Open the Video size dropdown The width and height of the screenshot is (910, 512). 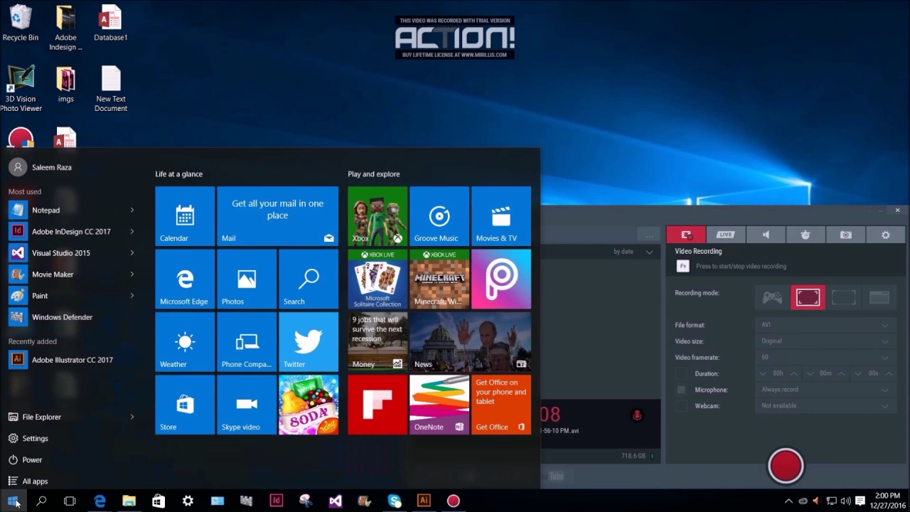pyautogui.click(x=825, y=341)
